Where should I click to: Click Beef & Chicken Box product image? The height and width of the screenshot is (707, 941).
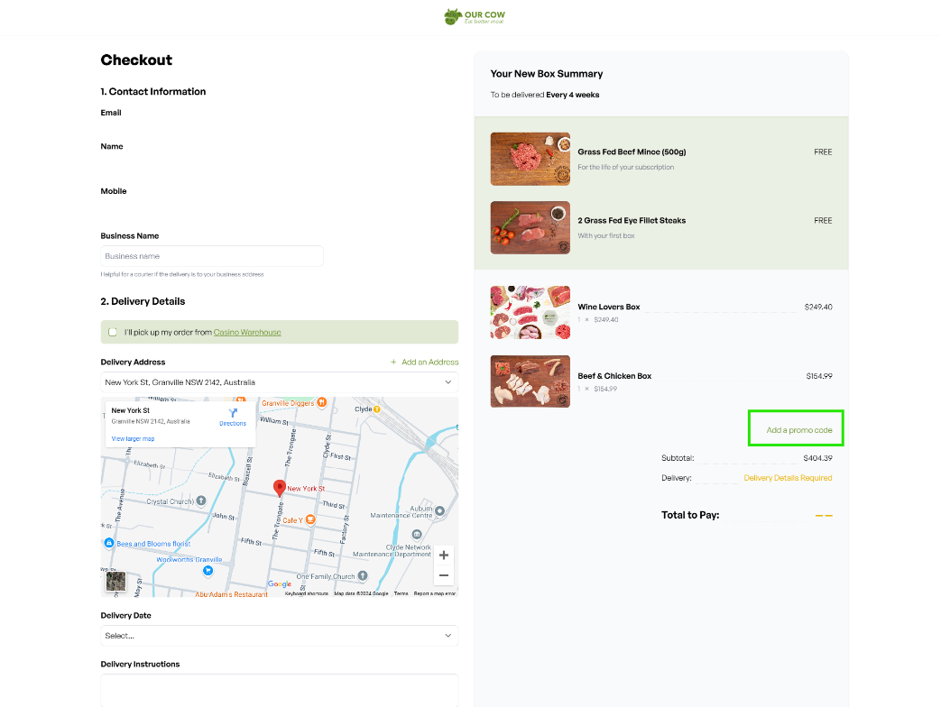[x=530, y=381]
